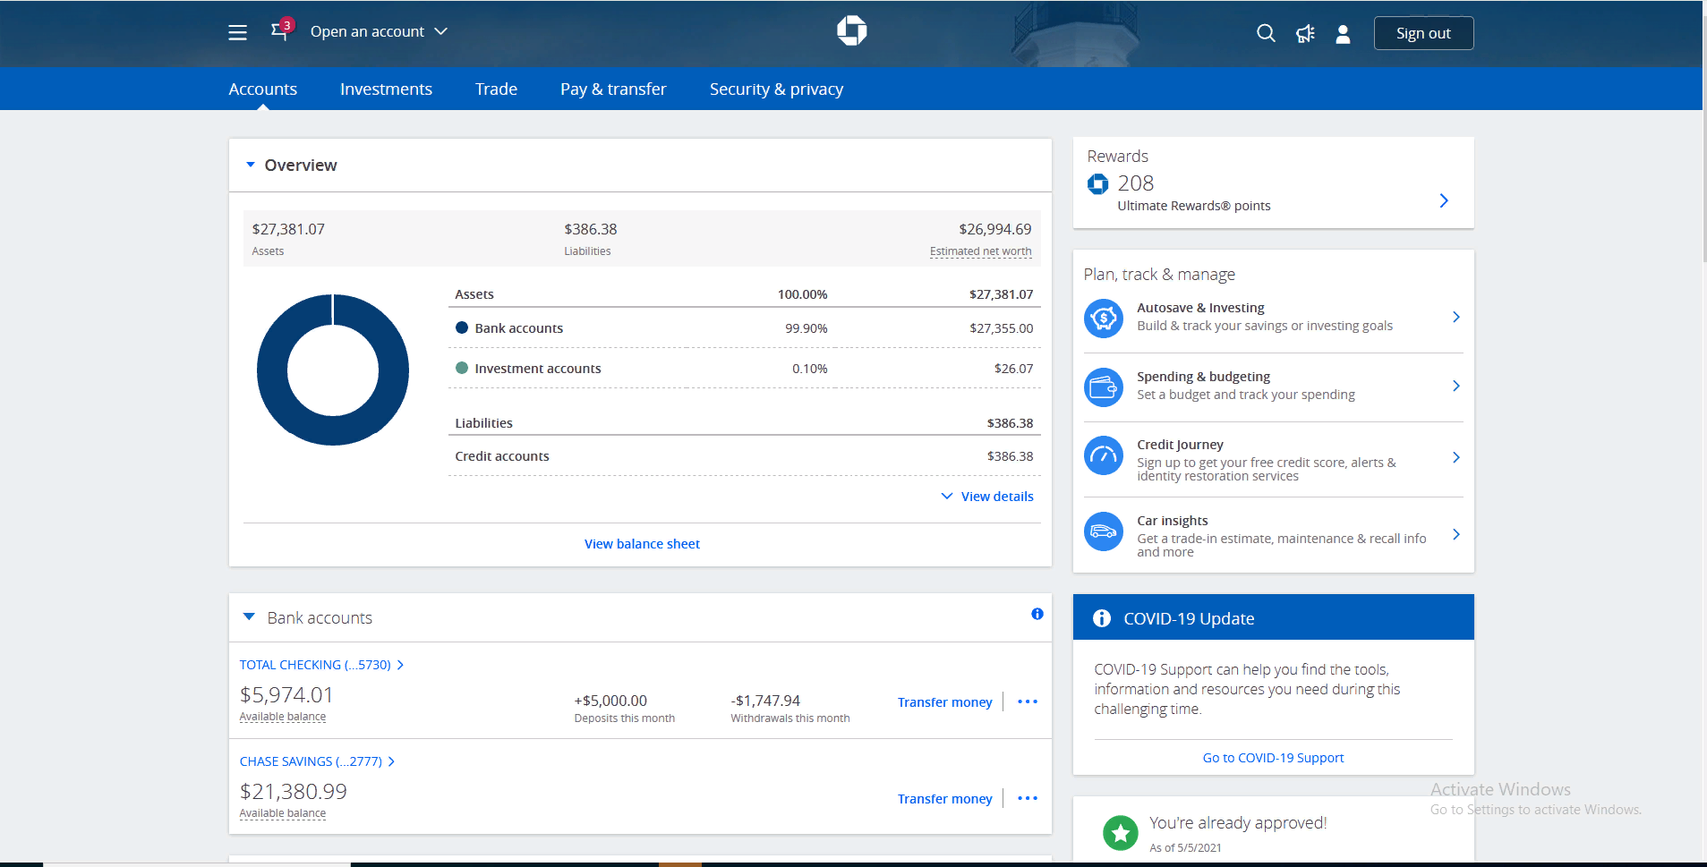Click the Sign out button
The height and width of the screenshot is (867, 1707).
coord(1422,33)
